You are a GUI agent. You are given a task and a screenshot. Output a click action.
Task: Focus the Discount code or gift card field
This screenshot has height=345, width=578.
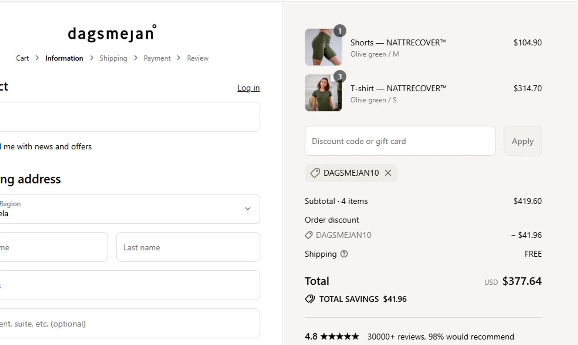pyautogui.click(x=400, y=141)
